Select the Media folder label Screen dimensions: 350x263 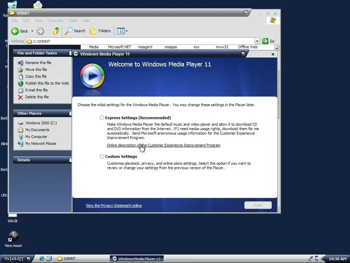point(94,47)
